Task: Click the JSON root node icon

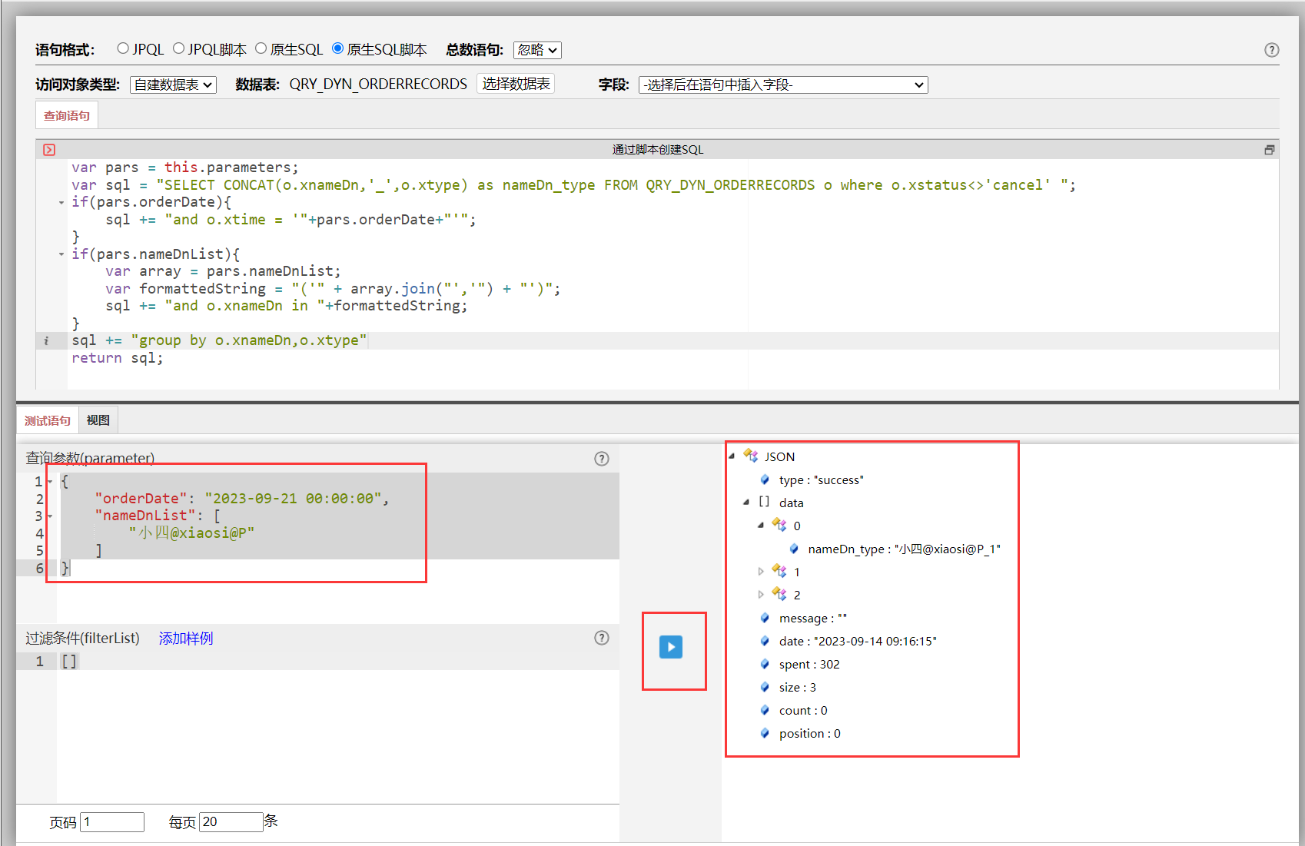Action: [751, 456]
